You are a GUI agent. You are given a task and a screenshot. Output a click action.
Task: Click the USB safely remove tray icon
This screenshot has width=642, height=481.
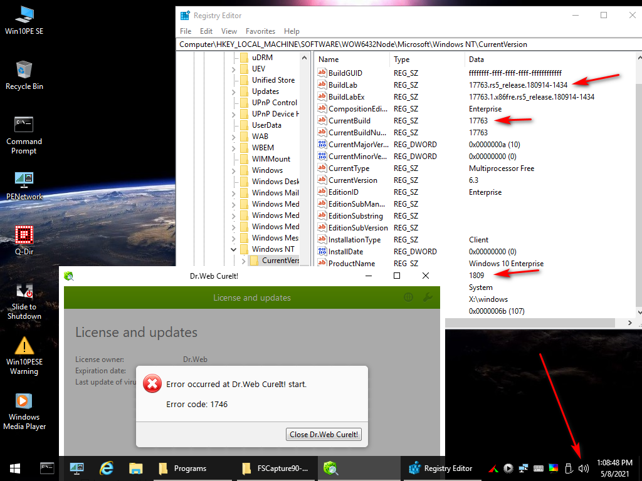pos(568,468)
